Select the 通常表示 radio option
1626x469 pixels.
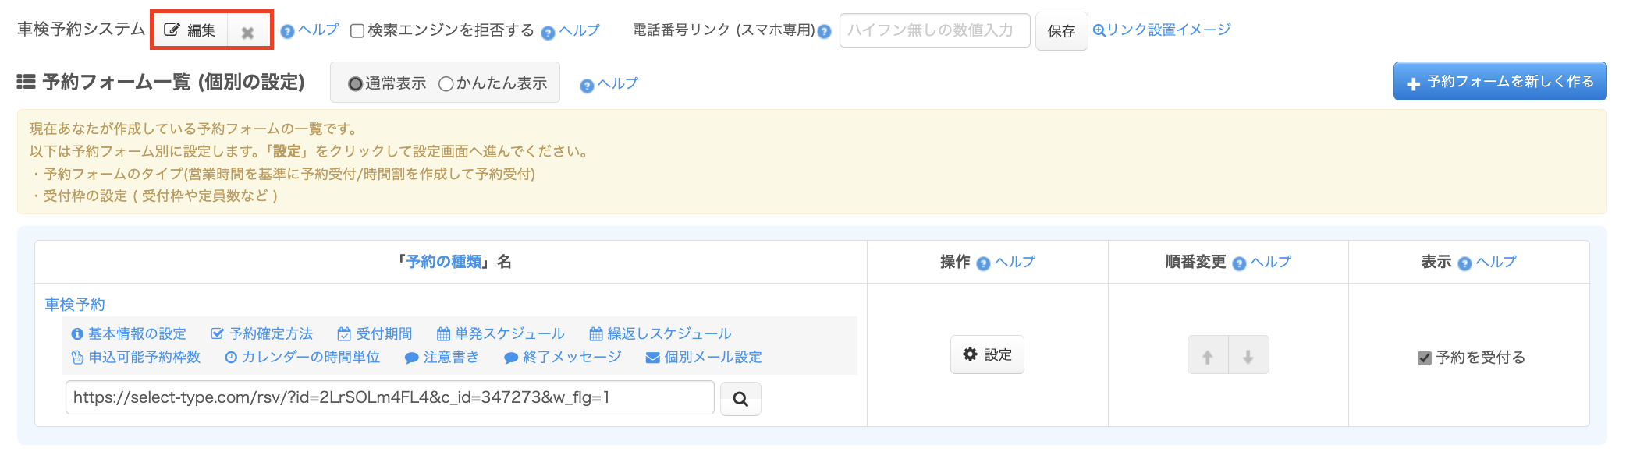pos(355,83)
